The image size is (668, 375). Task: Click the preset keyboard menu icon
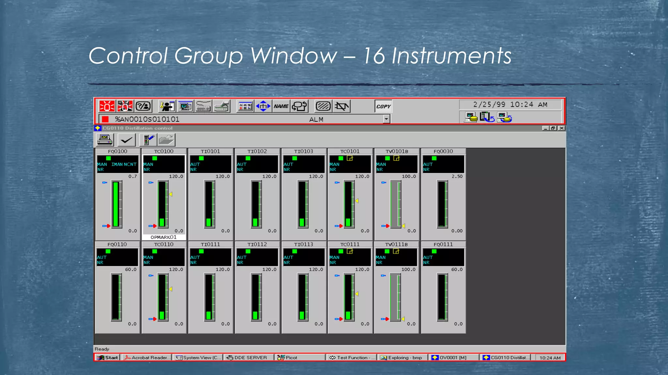click(x=221, y=106)
